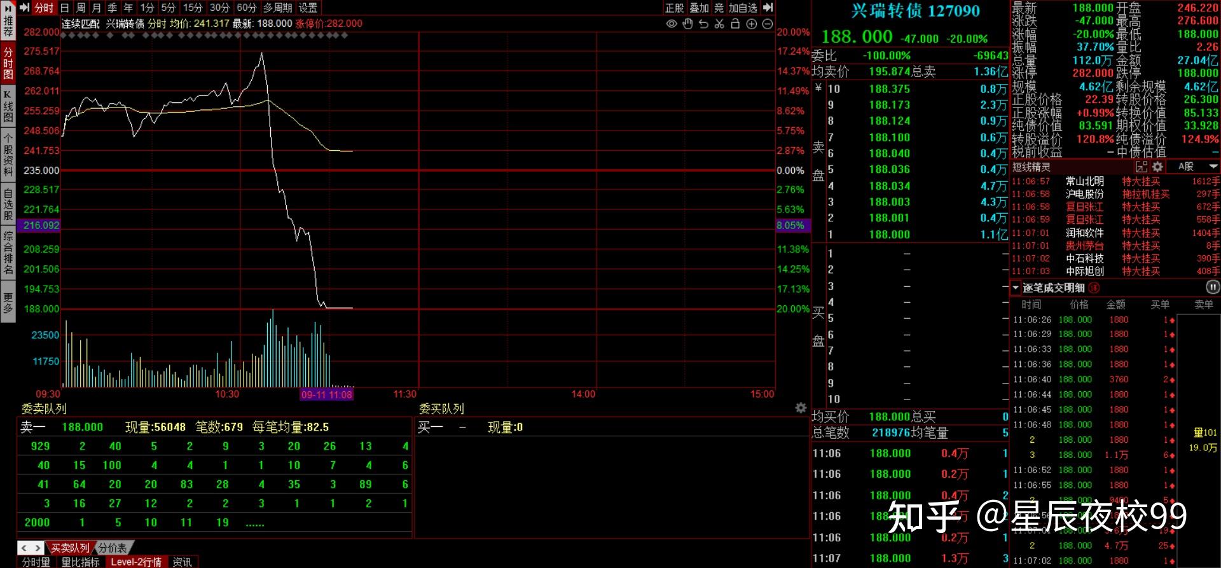Switch to the 月 monthly chart tab

coord(97,8)
